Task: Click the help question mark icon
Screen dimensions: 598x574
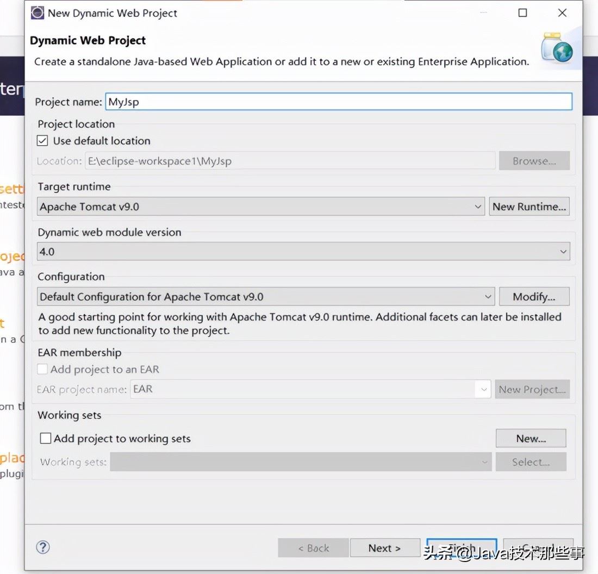Action: coord(43,547)
